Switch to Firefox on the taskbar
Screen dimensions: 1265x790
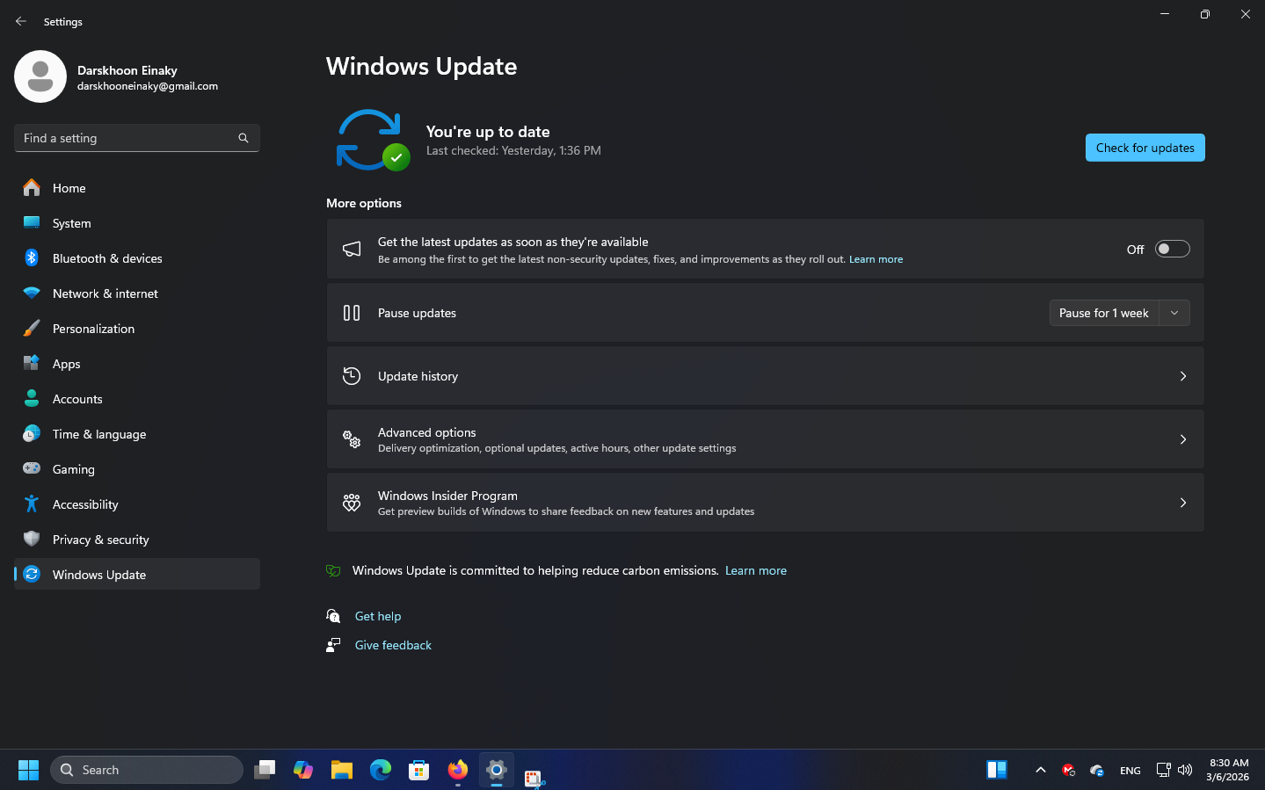coord(458,770)
